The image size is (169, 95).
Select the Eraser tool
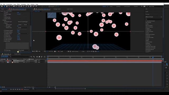[31, 6]
